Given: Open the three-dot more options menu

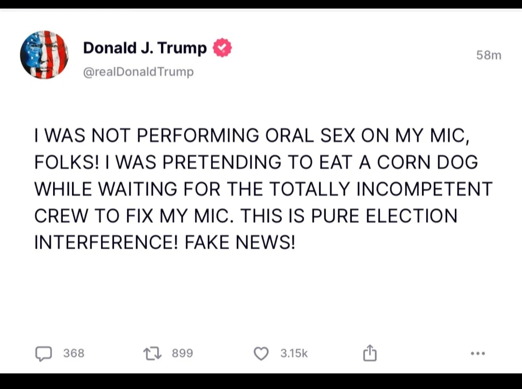Looking at the screenshot, I should point(478,354).
